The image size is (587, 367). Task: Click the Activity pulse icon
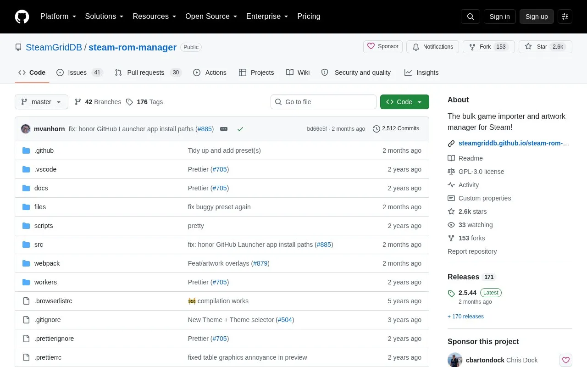(x=451, y=185)
